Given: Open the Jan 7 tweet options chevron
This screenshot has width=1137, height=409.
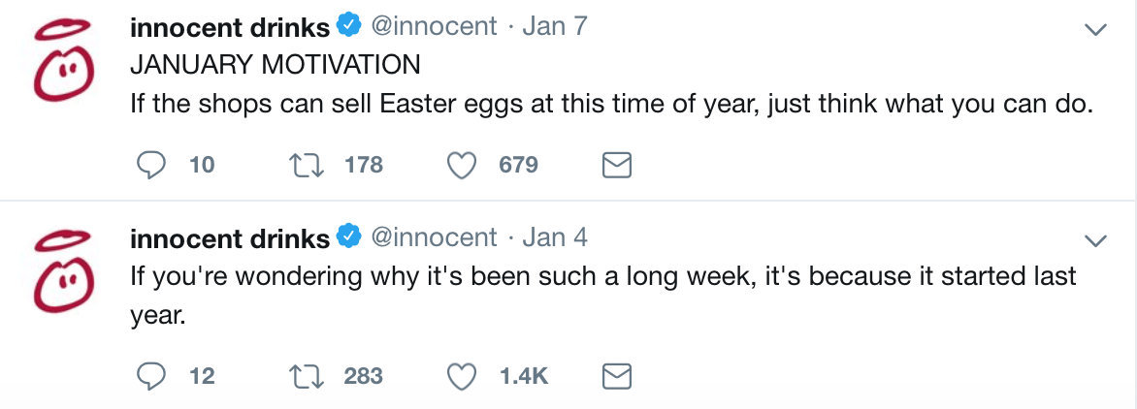Looking at the screenshot, I should click(x=1095, y=30).
